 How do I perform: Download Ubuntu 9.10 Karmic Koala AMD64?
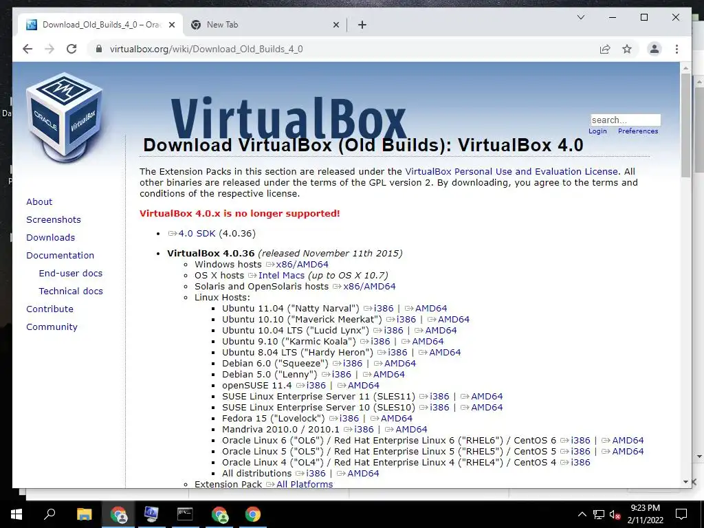(428, 341)
